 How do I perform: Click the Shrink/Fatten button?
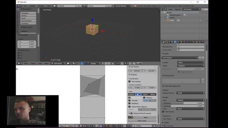point(28,21)
